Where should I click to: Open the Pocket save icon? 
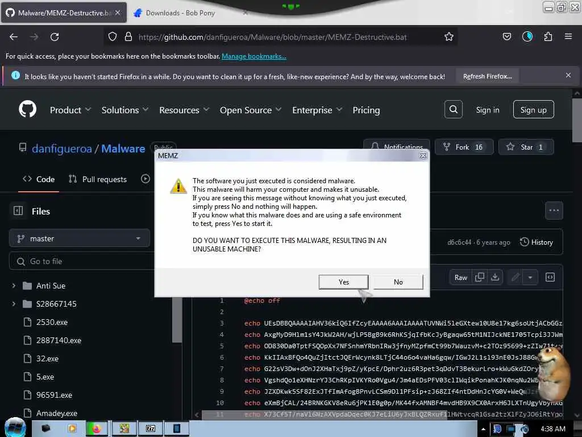[506, 37]
